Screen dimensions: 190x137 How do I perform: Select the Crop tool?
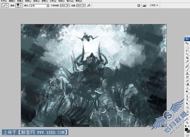tap(187, 58)
